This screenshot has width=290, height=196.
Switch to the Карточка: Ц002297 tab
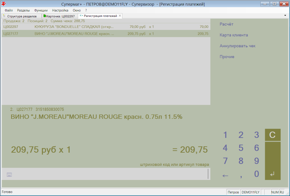(x=60, y=16)
